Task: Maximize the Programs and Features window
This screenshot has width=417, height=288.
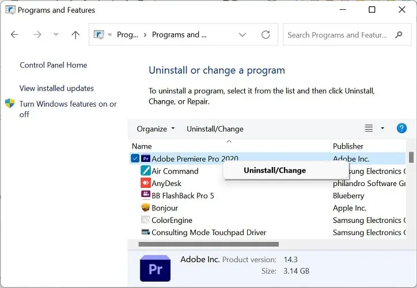Action: coord(372,10)
